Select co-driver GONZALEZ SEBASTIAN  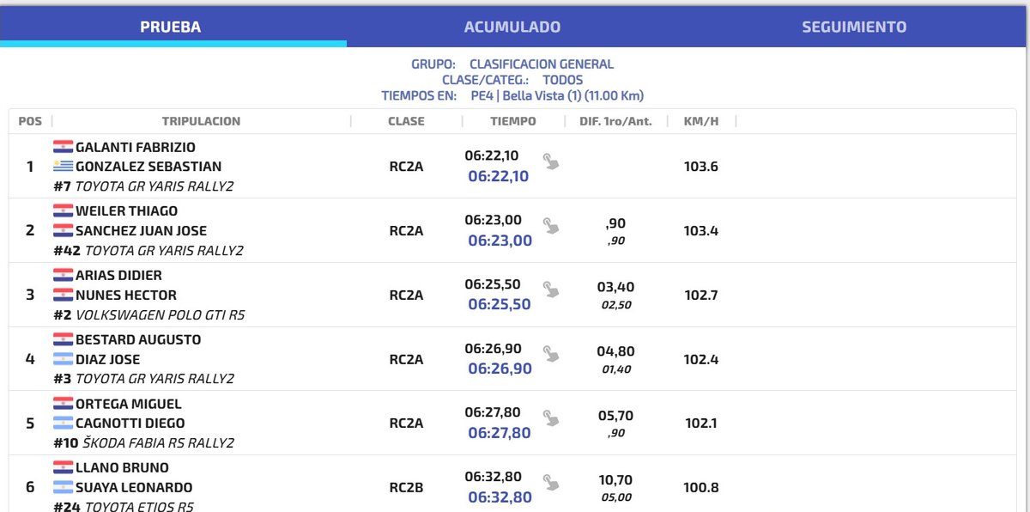(x=148, y=167)
